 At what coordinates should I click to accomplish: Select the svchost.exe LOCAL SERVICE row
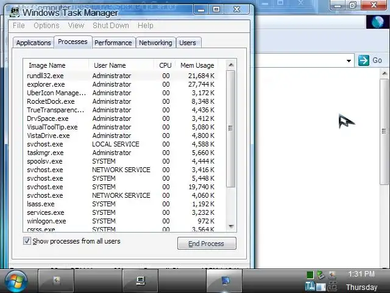pyautogui.click(x=121, y=144)
